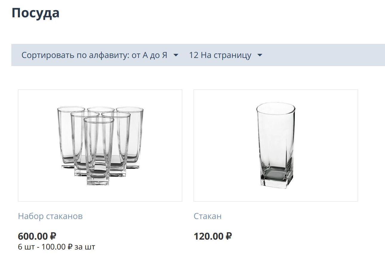Click empty space in the grey sorting bar
The width and height of the screenshot is (385, 268).
(322, 55)
